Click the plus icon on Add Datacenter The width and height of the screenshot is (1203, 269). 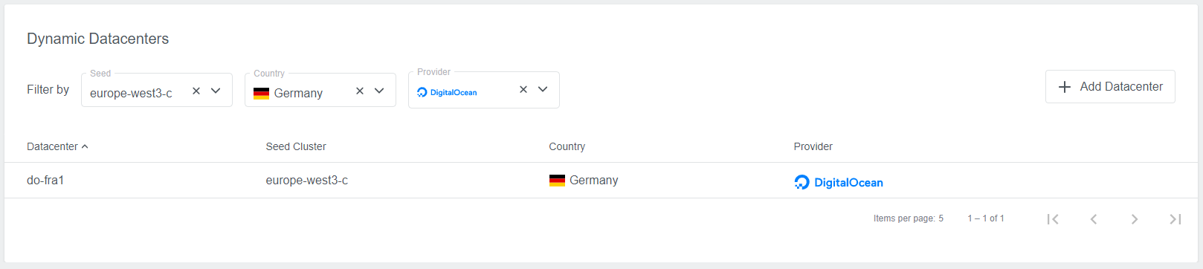tap(1065, 87)
